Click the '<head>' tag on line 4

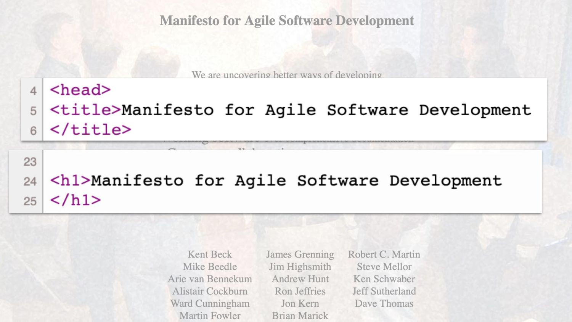(x=80, y=90)
